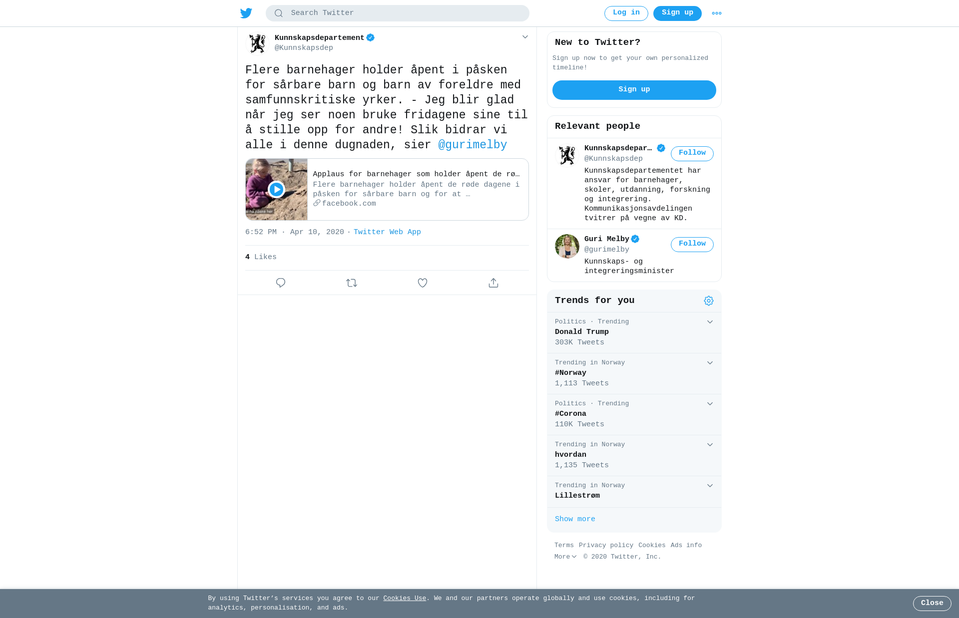959x618 pixels.
Task: Like the tweet with the heart icon
Action: (423, 283)
